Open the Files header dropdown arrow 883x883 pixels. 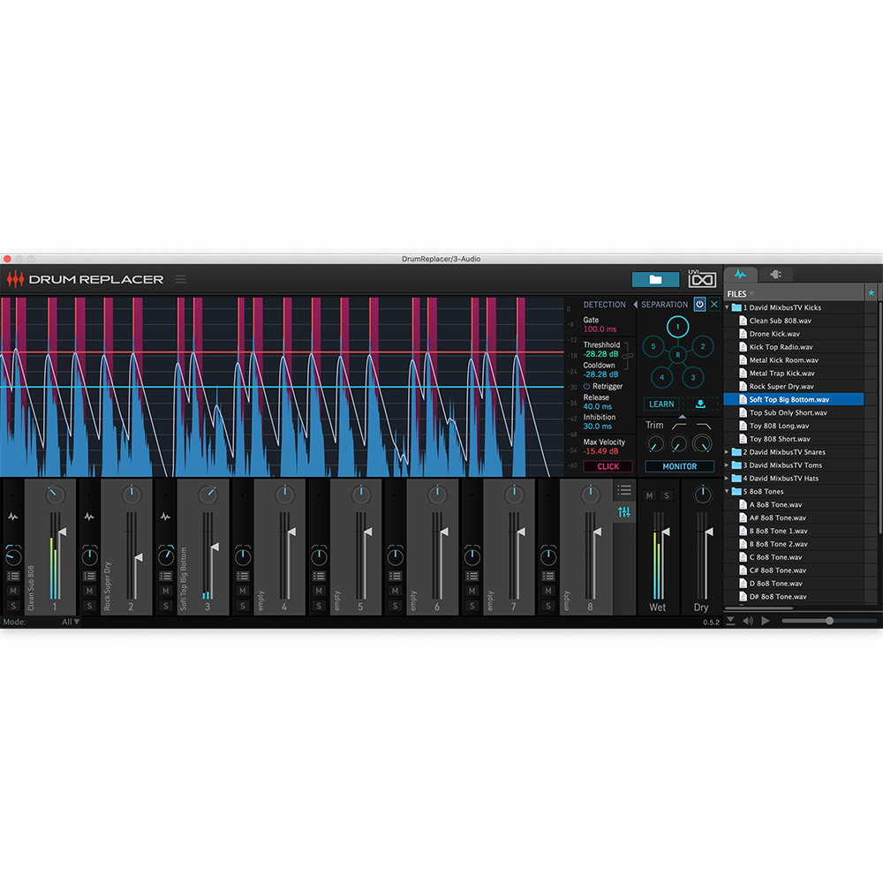[751, 293]
